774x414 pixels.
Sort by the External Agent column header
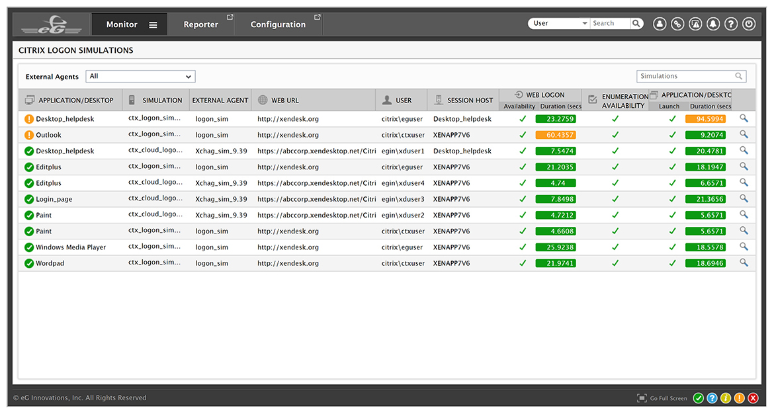(x=220, y=100)
